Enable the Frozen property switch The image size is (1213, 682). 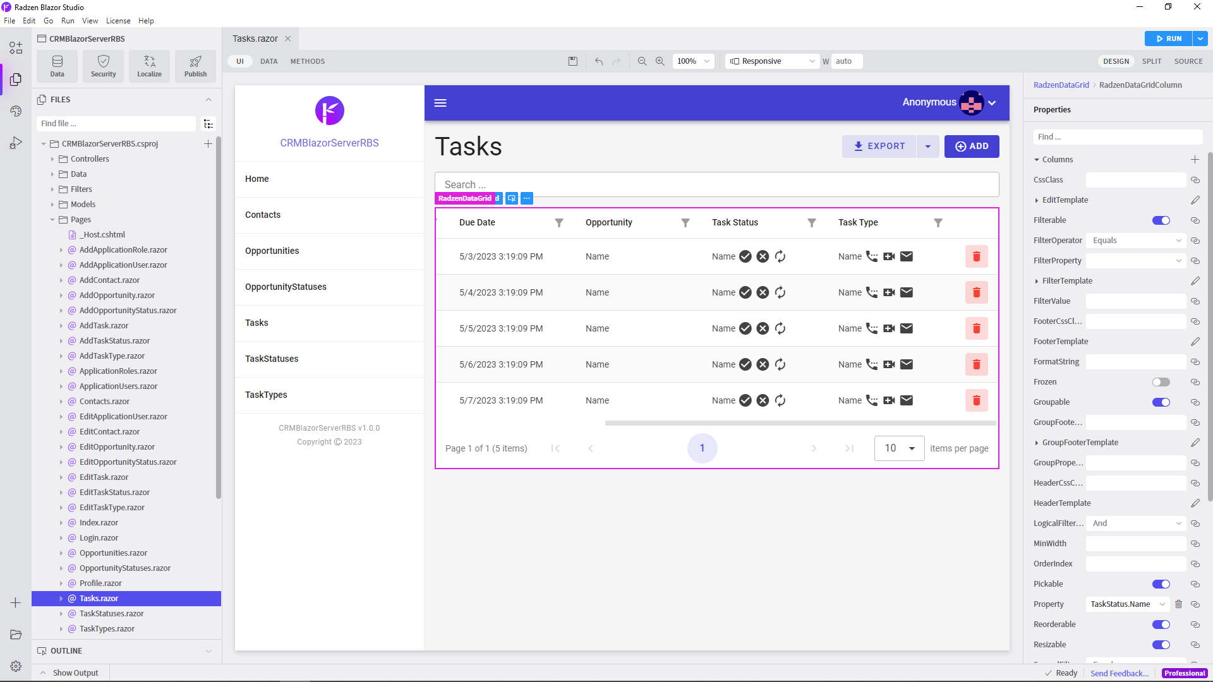coord(1161,382)
